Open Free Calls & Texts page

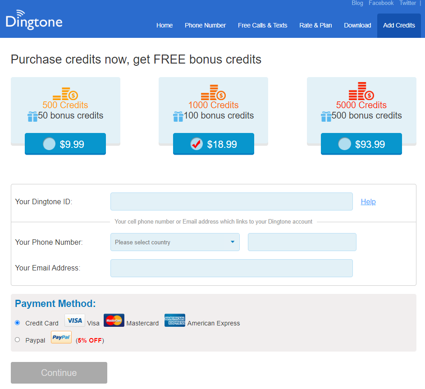pyautogui.click(x=262, y=26)
